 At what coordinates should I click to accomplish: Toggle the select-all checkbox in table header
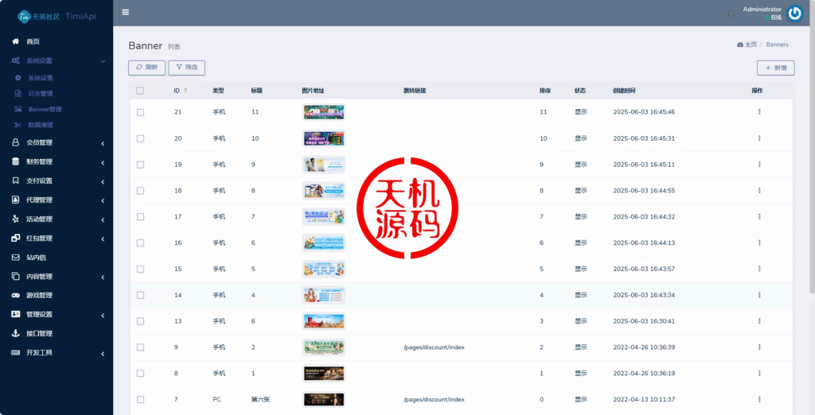[140, 91]
